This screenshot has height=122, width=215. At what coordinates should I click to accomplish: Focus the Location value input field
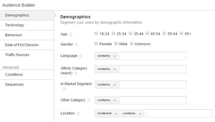[178, 113]
